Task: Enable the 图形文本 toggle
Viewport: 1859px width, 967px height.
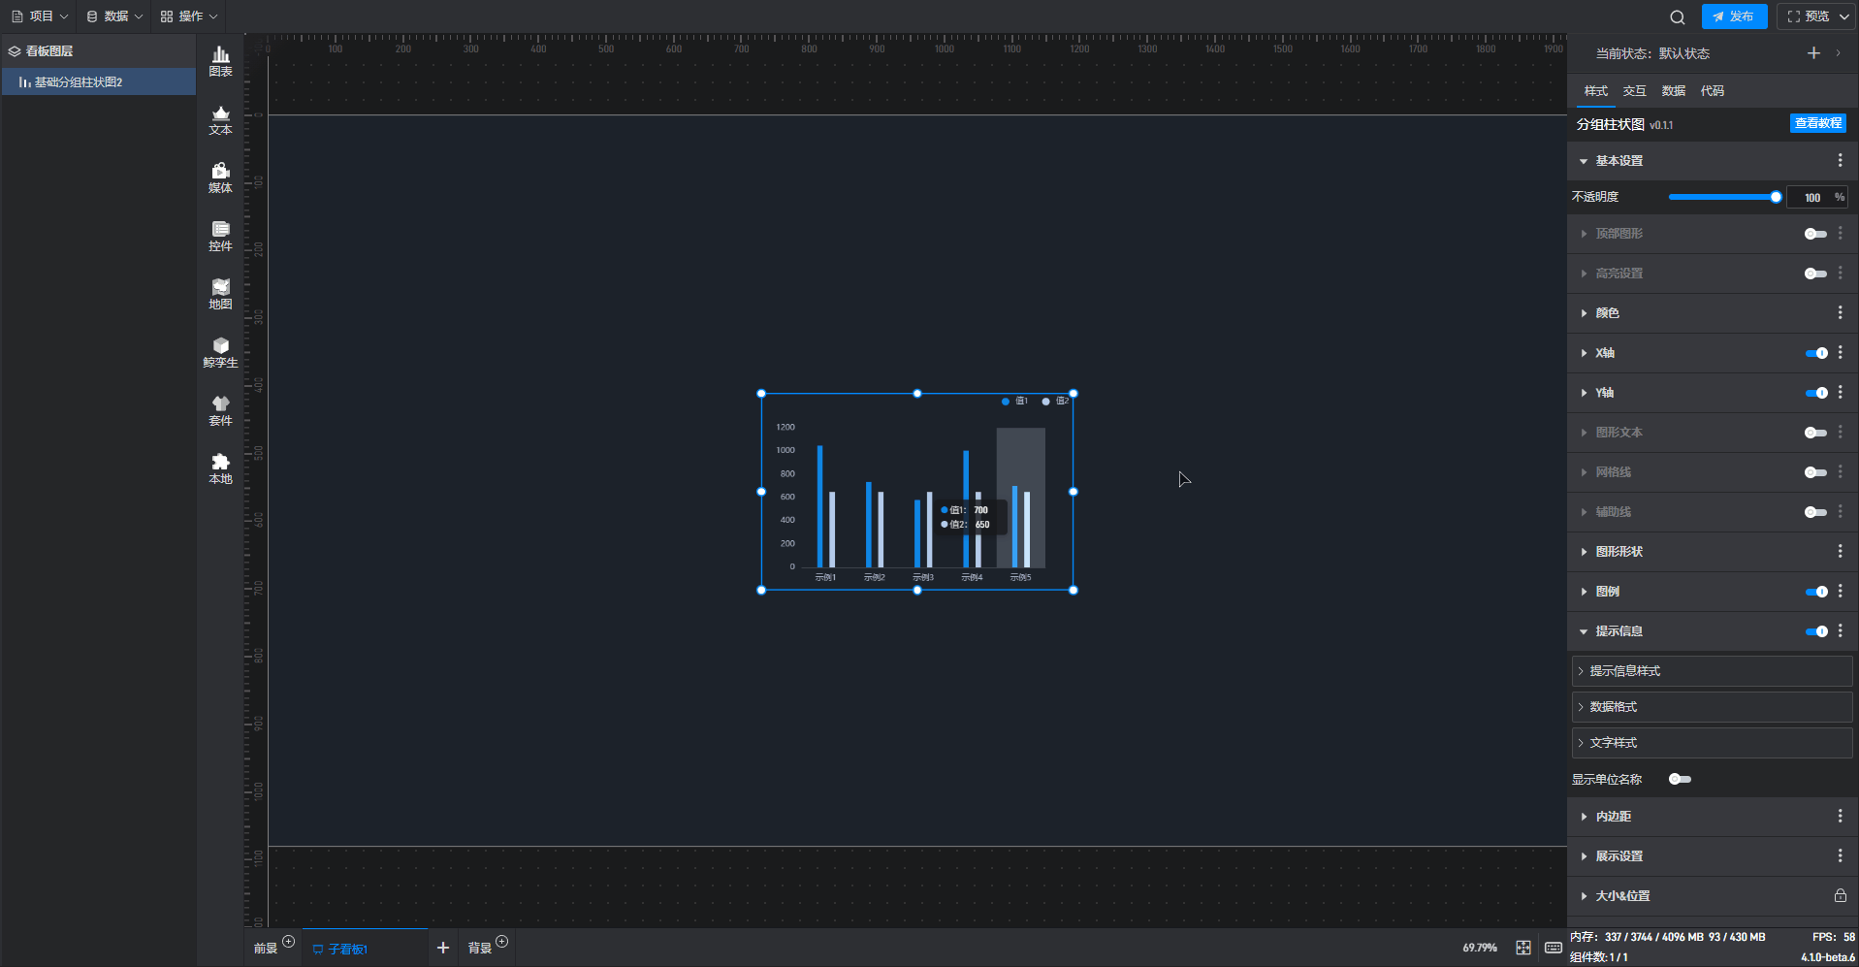Action: click(x=1815, y=433)
